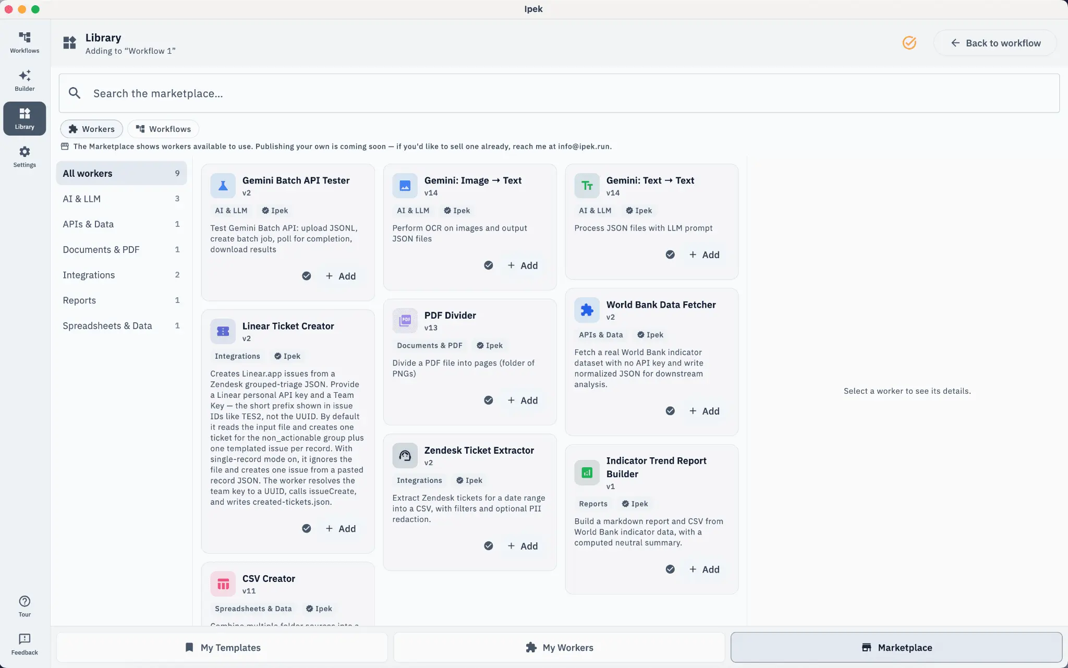Open the CSV Creator card title
Screen dimensions: 1068x668
pos(269,578)
